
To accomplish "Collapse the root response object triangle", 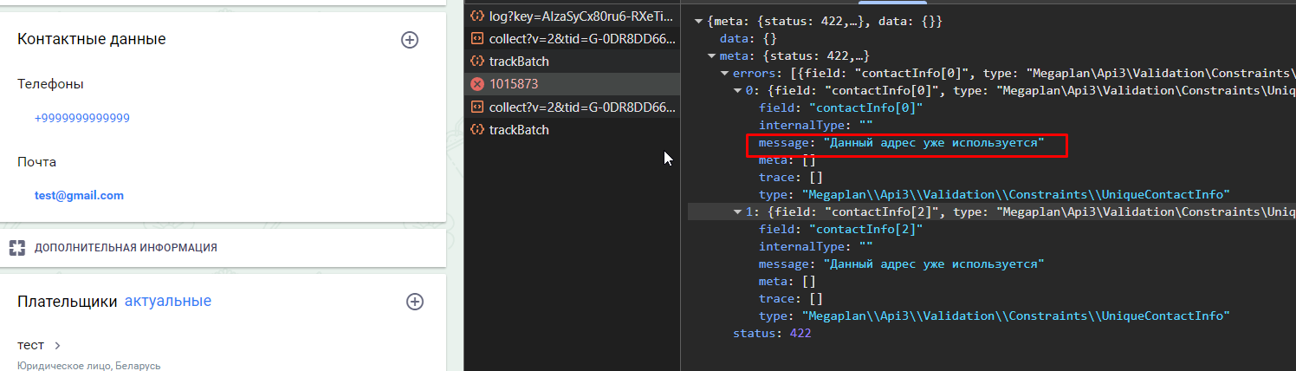I will [699, 21].
